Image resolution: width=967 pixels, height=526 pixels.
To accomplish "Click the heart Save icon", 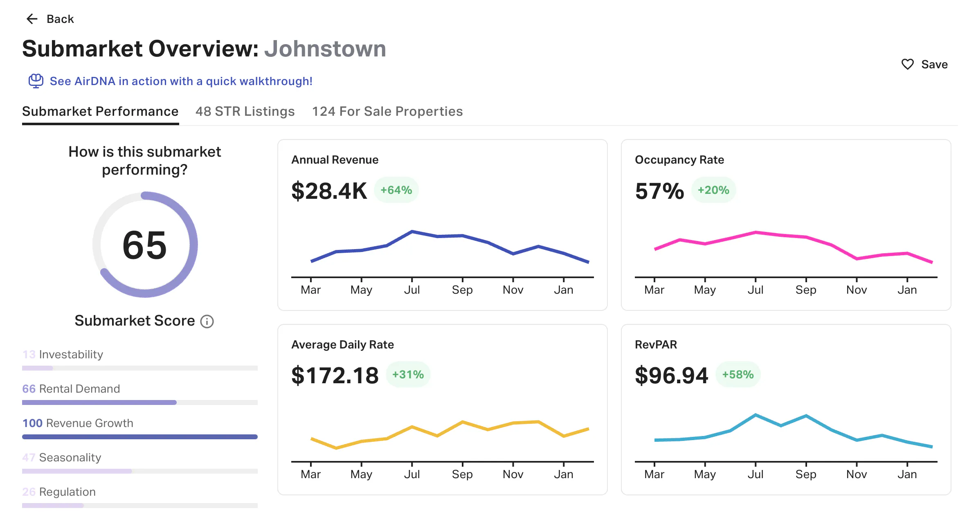I will click(907, 64).
